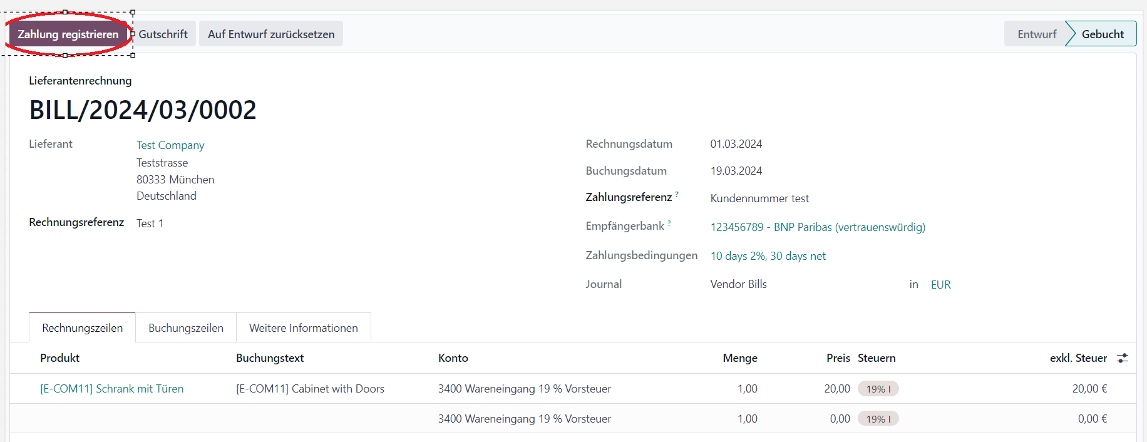This screenshot has width=1147, height=442.
Task: Click the Produkt column header
Action: (59, 357)
